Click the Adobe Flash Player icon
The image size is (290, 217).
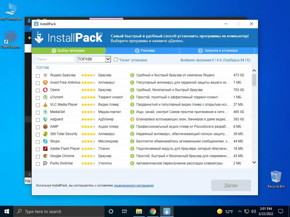click(45, 149)
